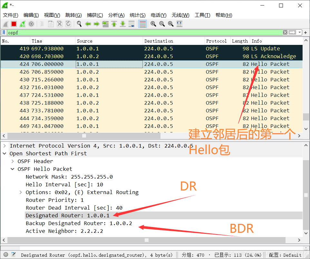The image size is (310, 259).
Task: Edit capture file properties status icon
Action: pos(14,254)
